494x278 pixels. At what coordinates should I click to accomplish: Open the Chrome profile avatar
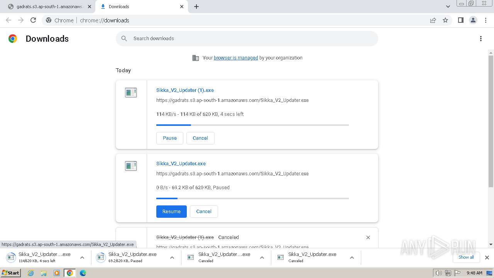tap(473, 20)
